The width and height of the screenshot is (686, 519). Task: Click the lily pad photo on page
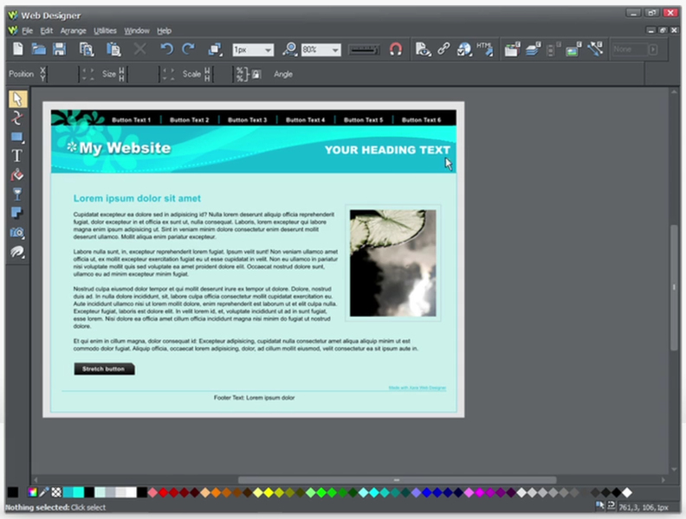[x=392, y=262]
